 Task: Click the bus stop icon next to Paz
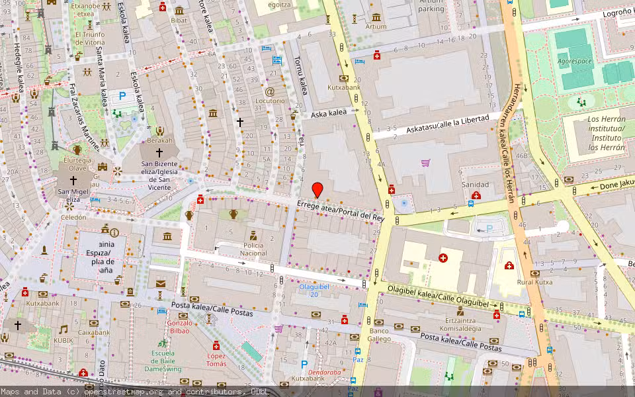point(358,351)
